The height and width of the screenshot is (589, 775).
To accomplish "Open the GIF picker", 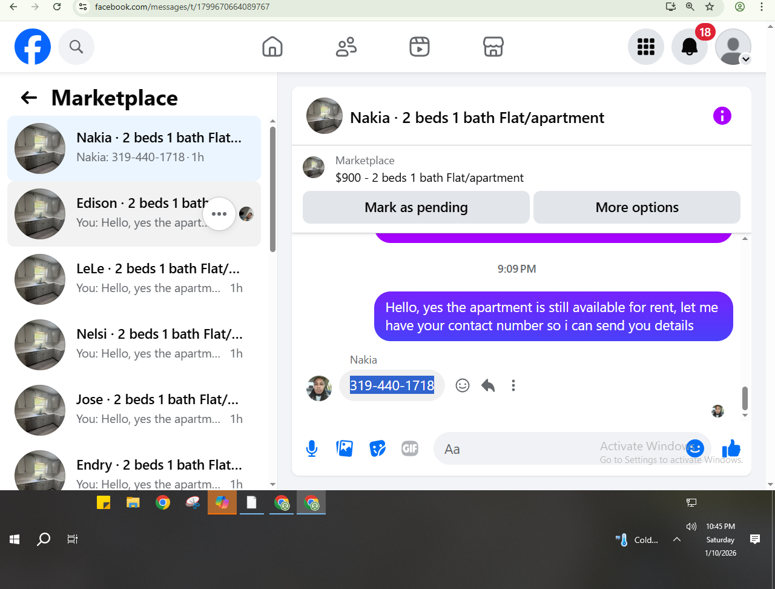I will click(x=410, y=449).
